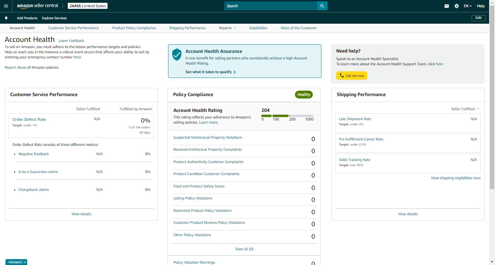Open the Late Shipment Rate link
This screenshot has width=495, height=265.
[x=355, y=119]
